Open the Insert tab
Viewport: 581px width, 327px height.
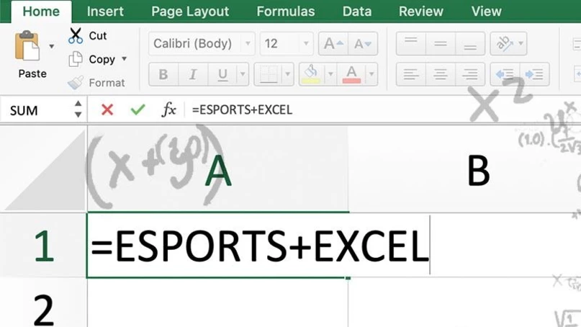pos(105,12)
